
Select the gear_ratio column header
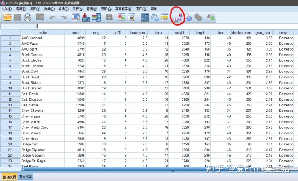[263, 32]
